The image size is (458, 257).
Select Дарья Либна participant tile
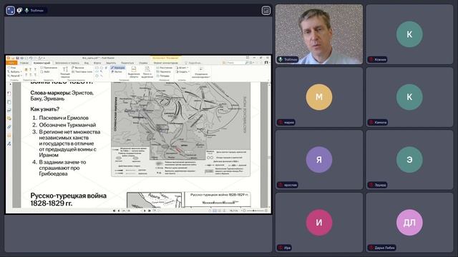pyautogui.click(x=409, y=222)
